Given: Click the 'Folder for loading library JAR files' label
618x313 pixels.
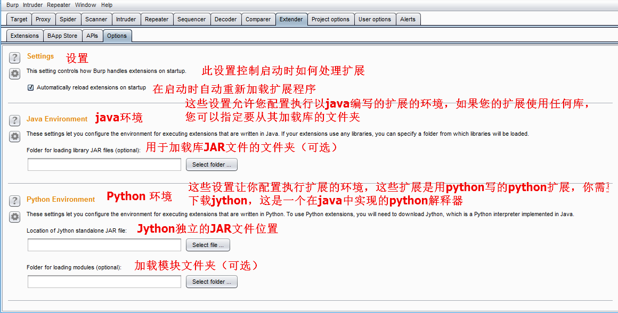Looking at the screenshot, I should (84, 150).
